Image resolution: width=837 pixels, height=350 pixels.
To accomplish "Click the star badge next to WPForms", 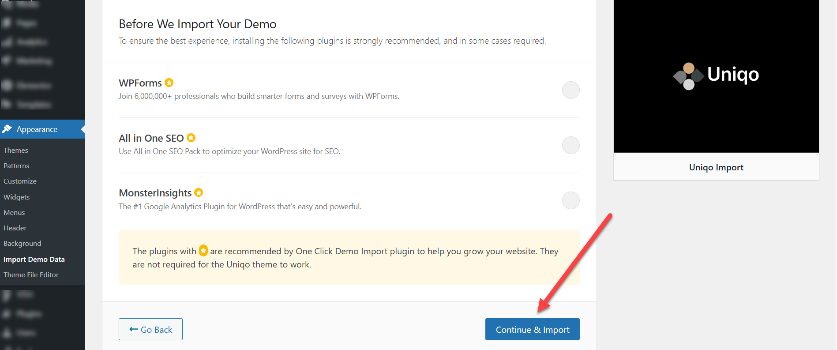I will click(x=169, y=83).
